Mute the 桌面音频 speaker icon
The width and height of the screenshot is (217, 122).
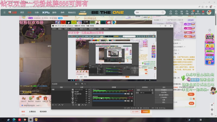(x=129, y=101)
